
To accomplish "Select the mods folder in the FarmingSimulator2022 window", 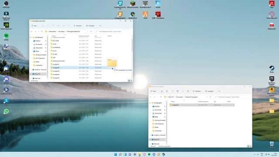I will [x=54, y=44].
